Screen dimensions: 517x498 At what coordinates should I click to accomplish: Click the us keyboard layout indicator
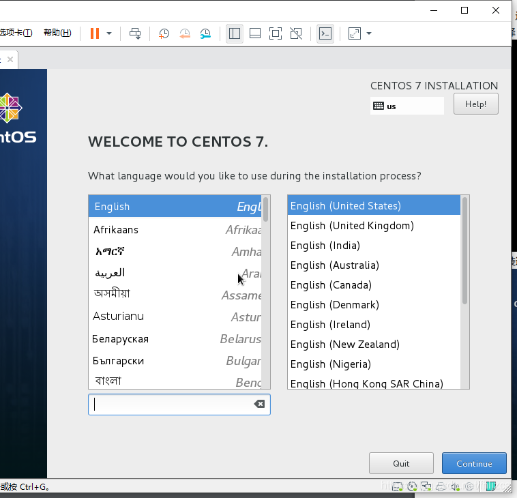pos(407,106)
